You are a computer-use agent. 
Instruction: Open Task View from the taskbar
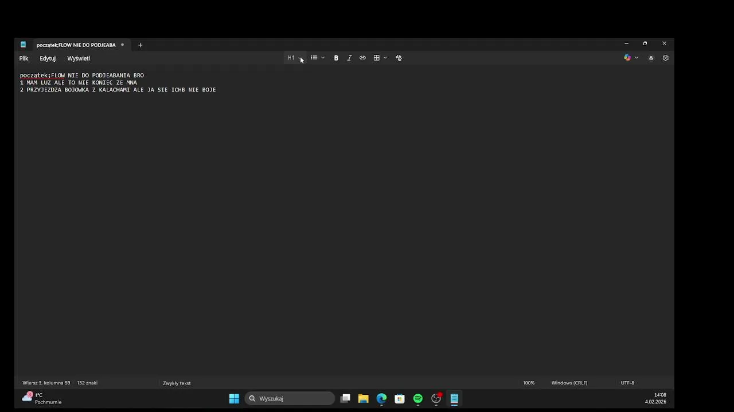tap(345, 398)
